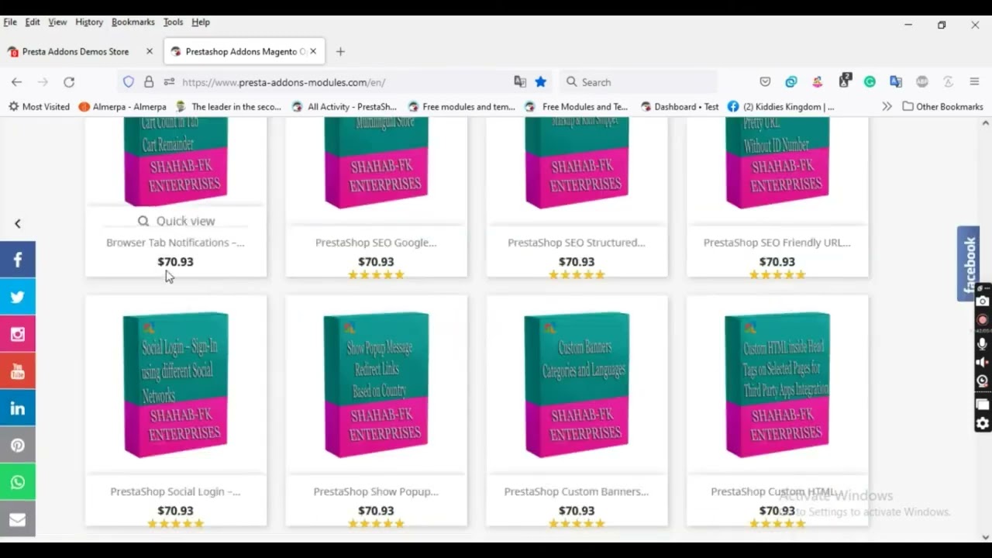The height and width of the screenshot is (558, 992).
Task: Close the Presta Addons Demos Store tab
Action: [150, 51]
